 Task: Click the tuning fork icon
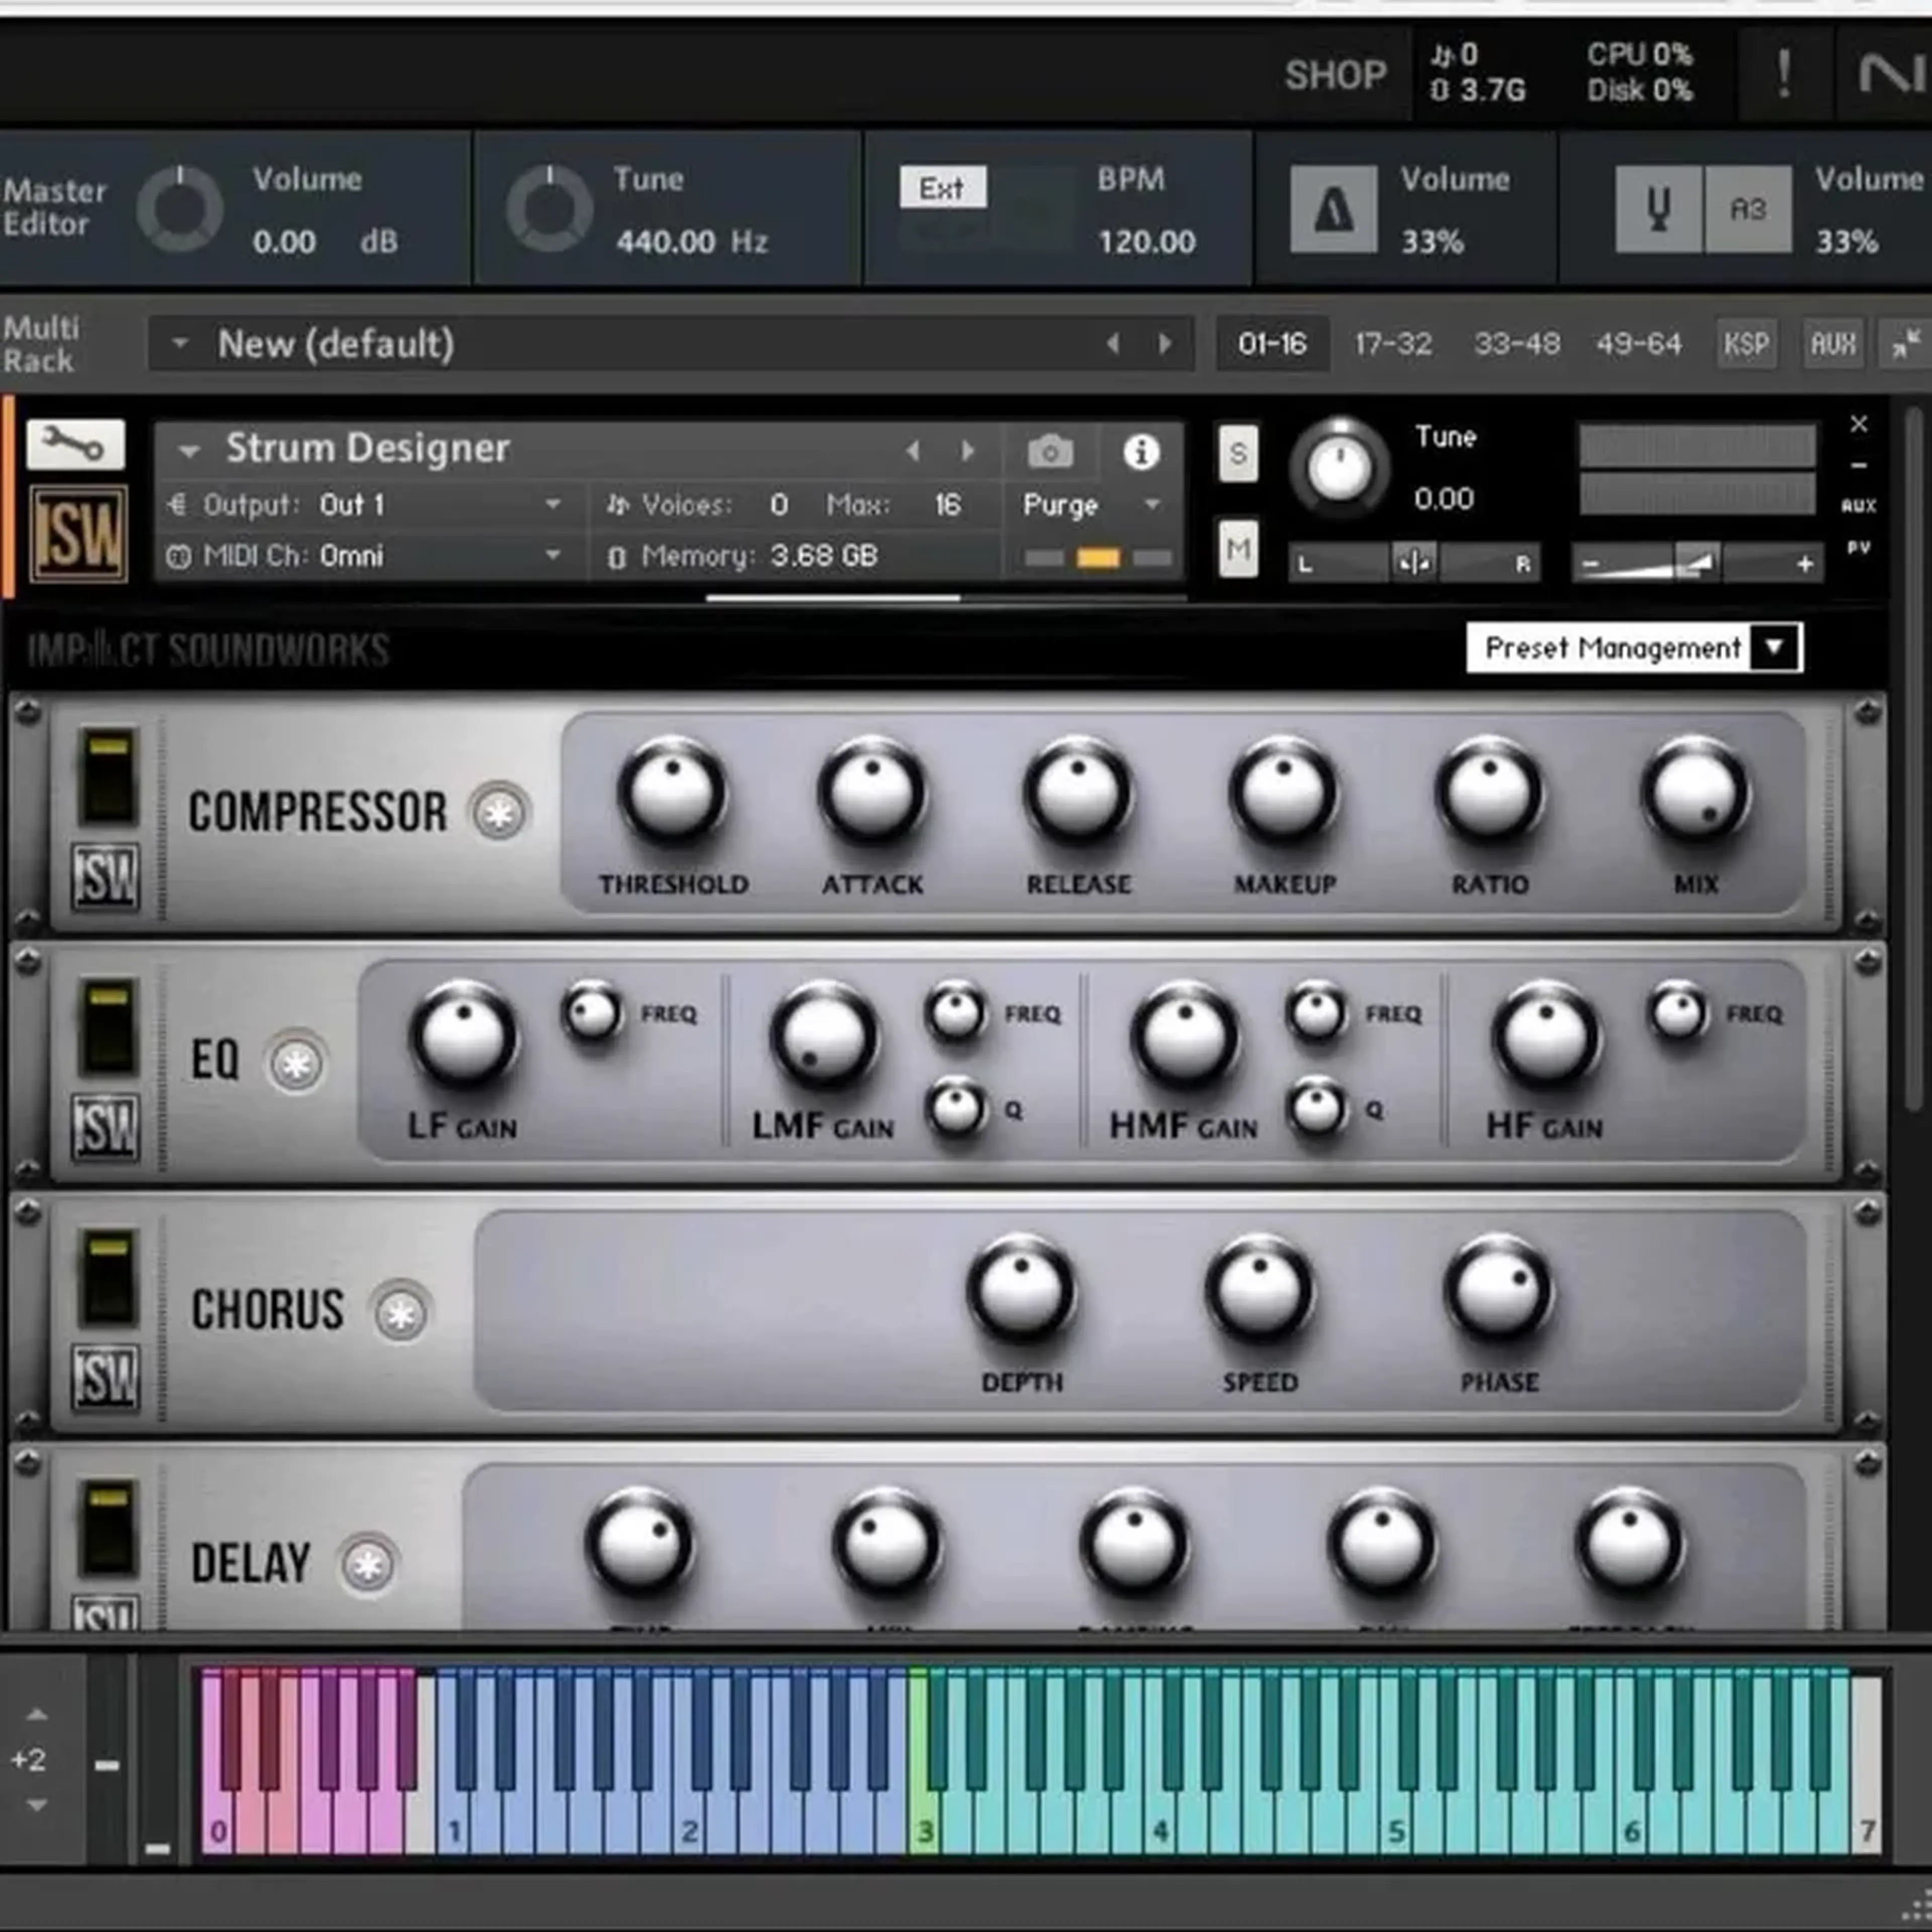(x=1658, y=209)
